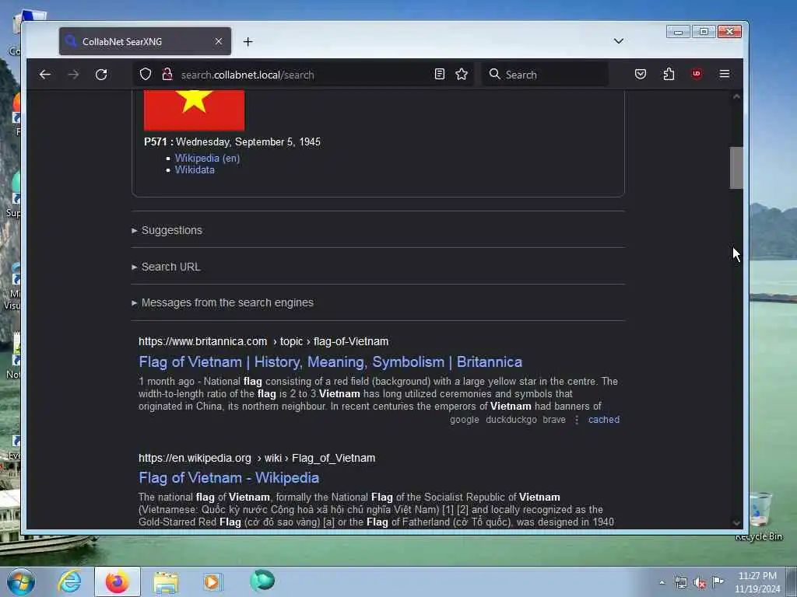Click the duckduckgo engine label
This screenshot has width=797, height=597.
(x=511, y=420)
